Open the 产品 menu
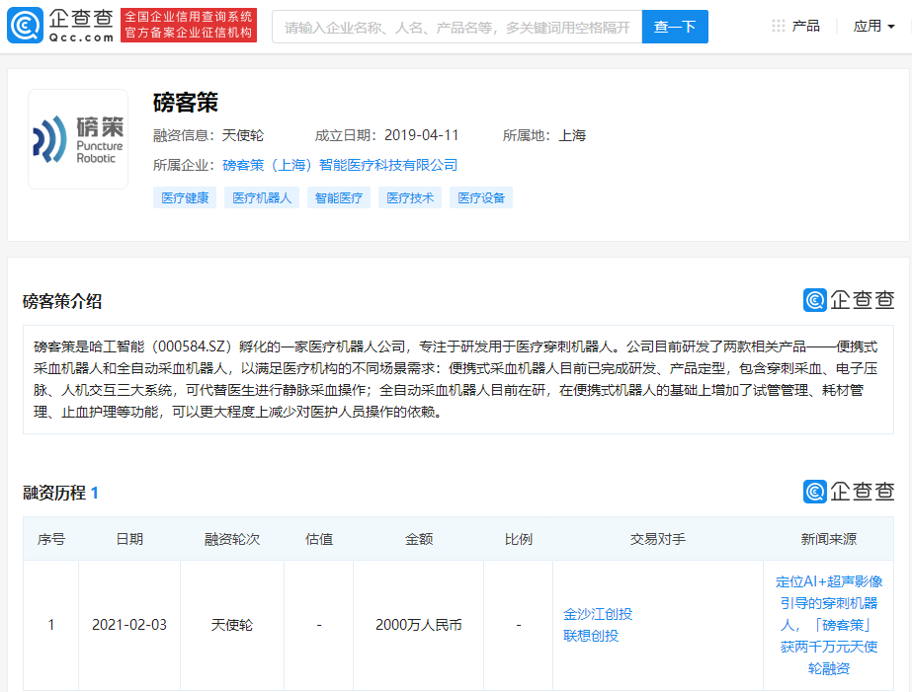The width and height of the screenshot is (912, 692). pyautogui.click(x=805, y=26)
